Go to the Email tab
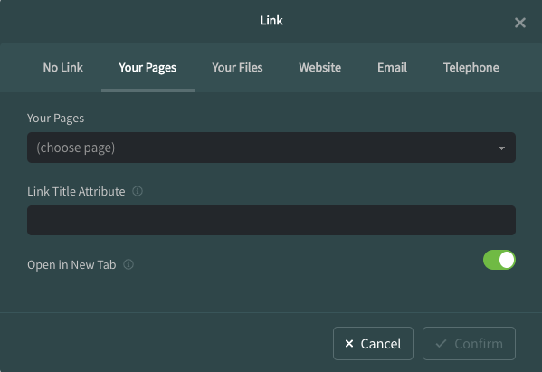The width and height of the screenshot is (542, 372). click(393, 67)
